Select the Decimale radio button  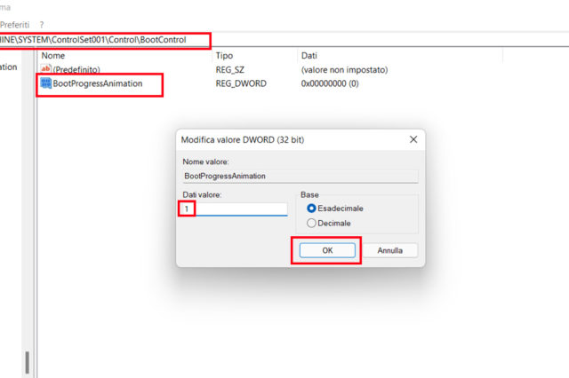pos(311,223)
